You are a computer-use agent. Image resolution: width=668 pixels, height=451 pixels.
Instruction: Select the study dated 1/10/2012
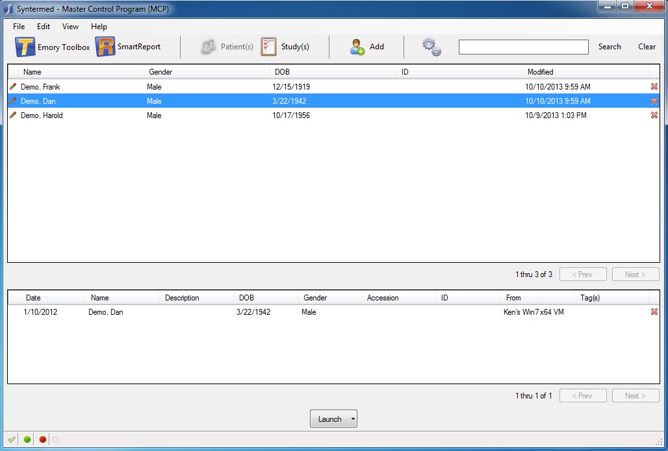333,312
